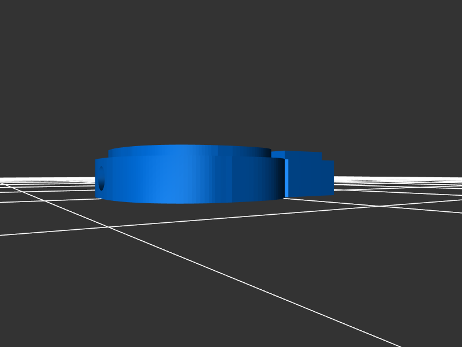Click the empty ground area in bottom-left corner
Image resolution: width=462 pixels, height=347 pixels.
(x=46, y=300)
